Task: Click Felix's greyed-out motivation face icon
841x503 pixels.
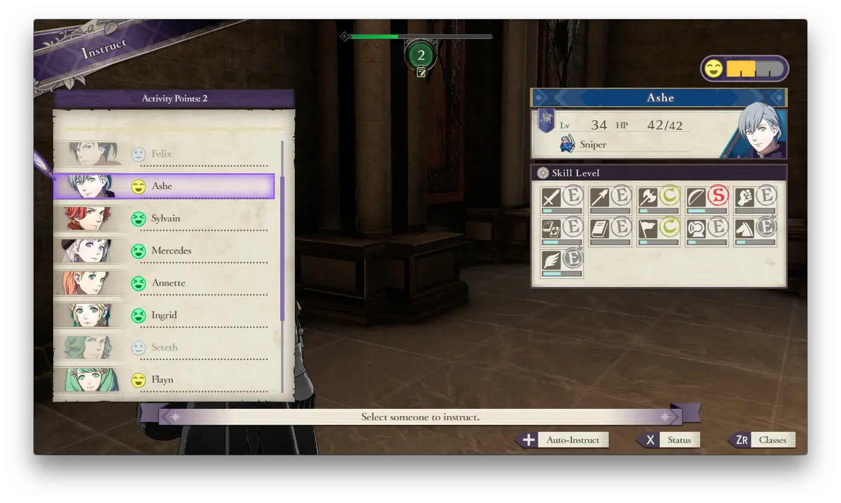Action: 139,154
